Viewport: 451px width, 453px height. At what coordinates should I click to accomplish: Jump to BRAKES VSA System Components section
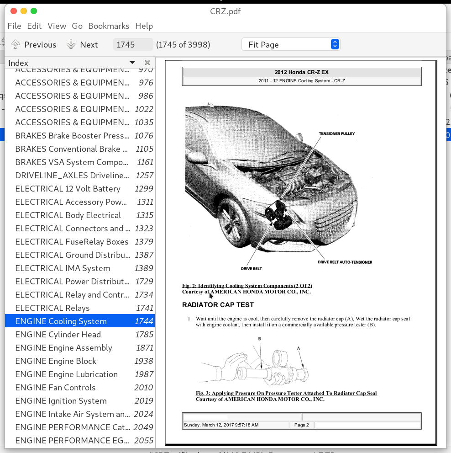pyautogui.click(x=73, y=162)
